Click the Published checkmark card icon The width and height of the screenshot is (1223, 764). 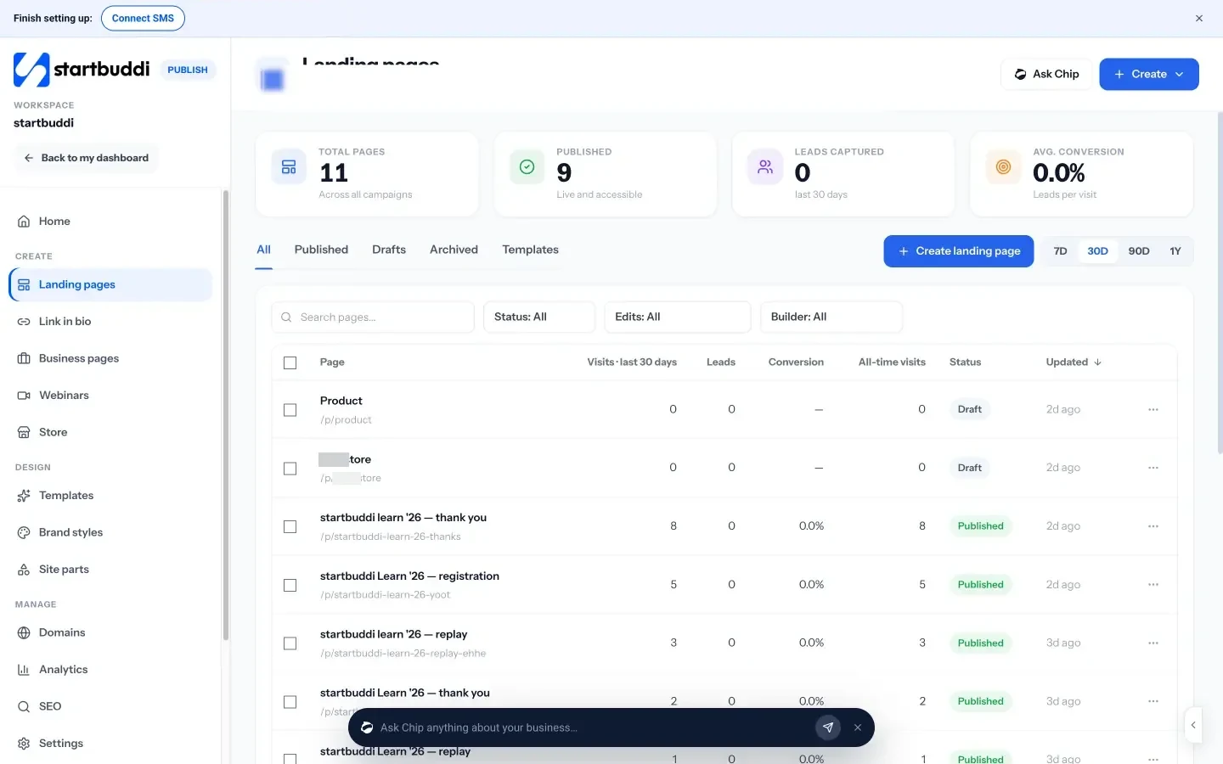pyautogui.click(x=527, y=167)
